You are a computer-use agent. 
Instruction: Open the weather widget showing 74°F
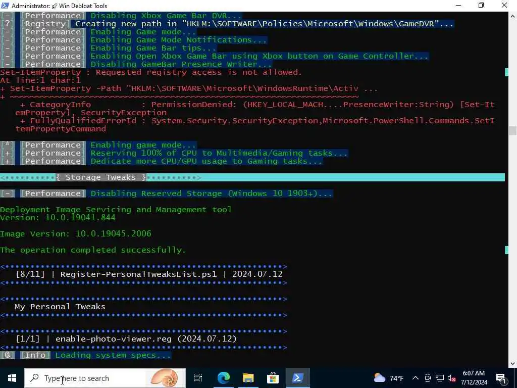pos(389,378)
